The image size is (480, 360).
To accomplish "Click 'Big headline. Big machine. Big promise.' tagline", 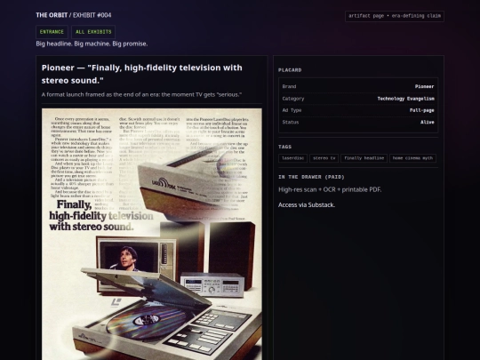I will pos(92,44).
